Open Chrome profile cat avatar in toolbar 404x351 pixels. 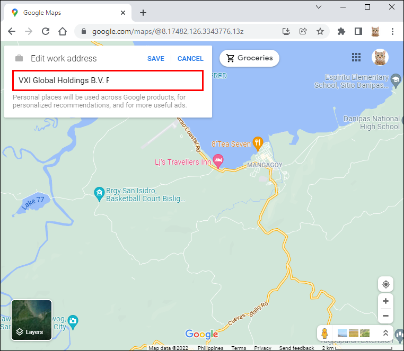[375, 31]
